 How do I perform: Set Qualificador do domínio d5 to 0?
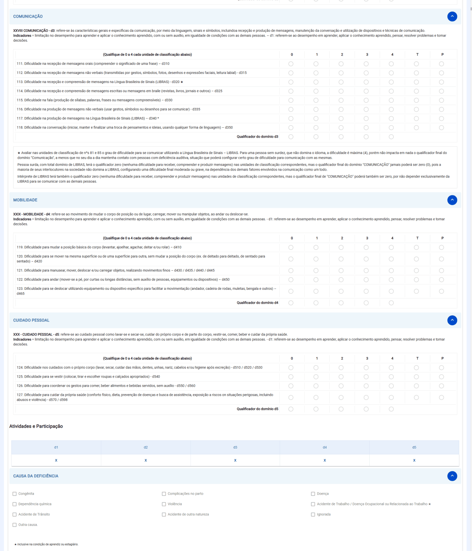tap(291, 409)
